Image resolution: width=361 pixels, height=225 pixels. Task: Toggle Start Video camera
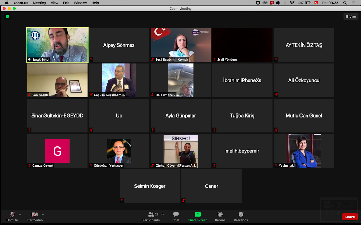(34, 216)
